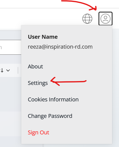The height and width of the screenshot is (147, 119).
Task: Click the column divider in the table header
Action: 18,70
